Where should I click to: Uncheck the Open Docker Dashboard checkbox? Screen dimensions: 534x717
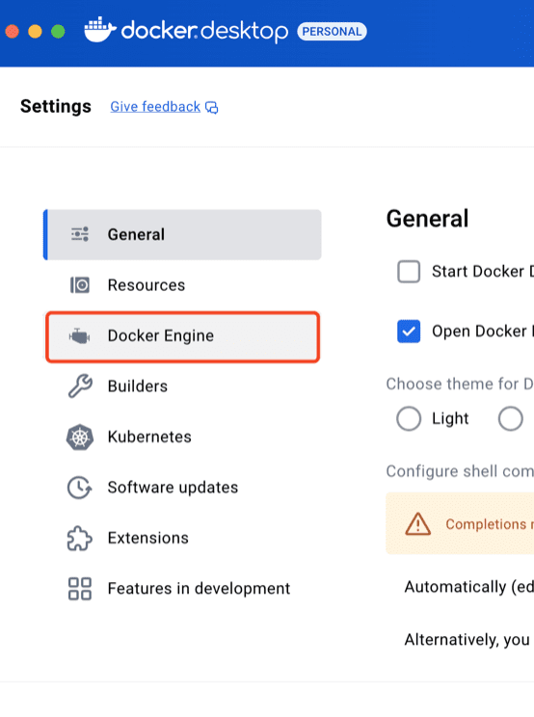409,332
